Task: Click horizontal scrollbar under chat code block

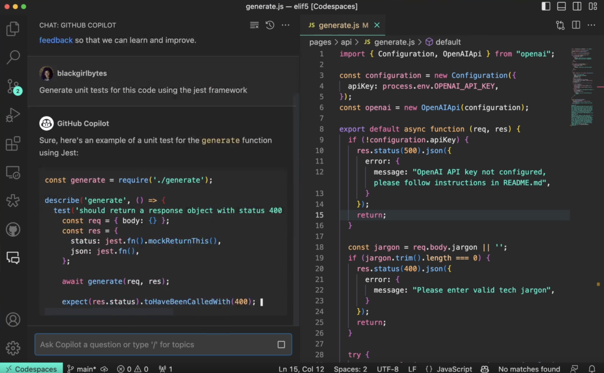Action: pyautogui.click(x=109, y=311)
